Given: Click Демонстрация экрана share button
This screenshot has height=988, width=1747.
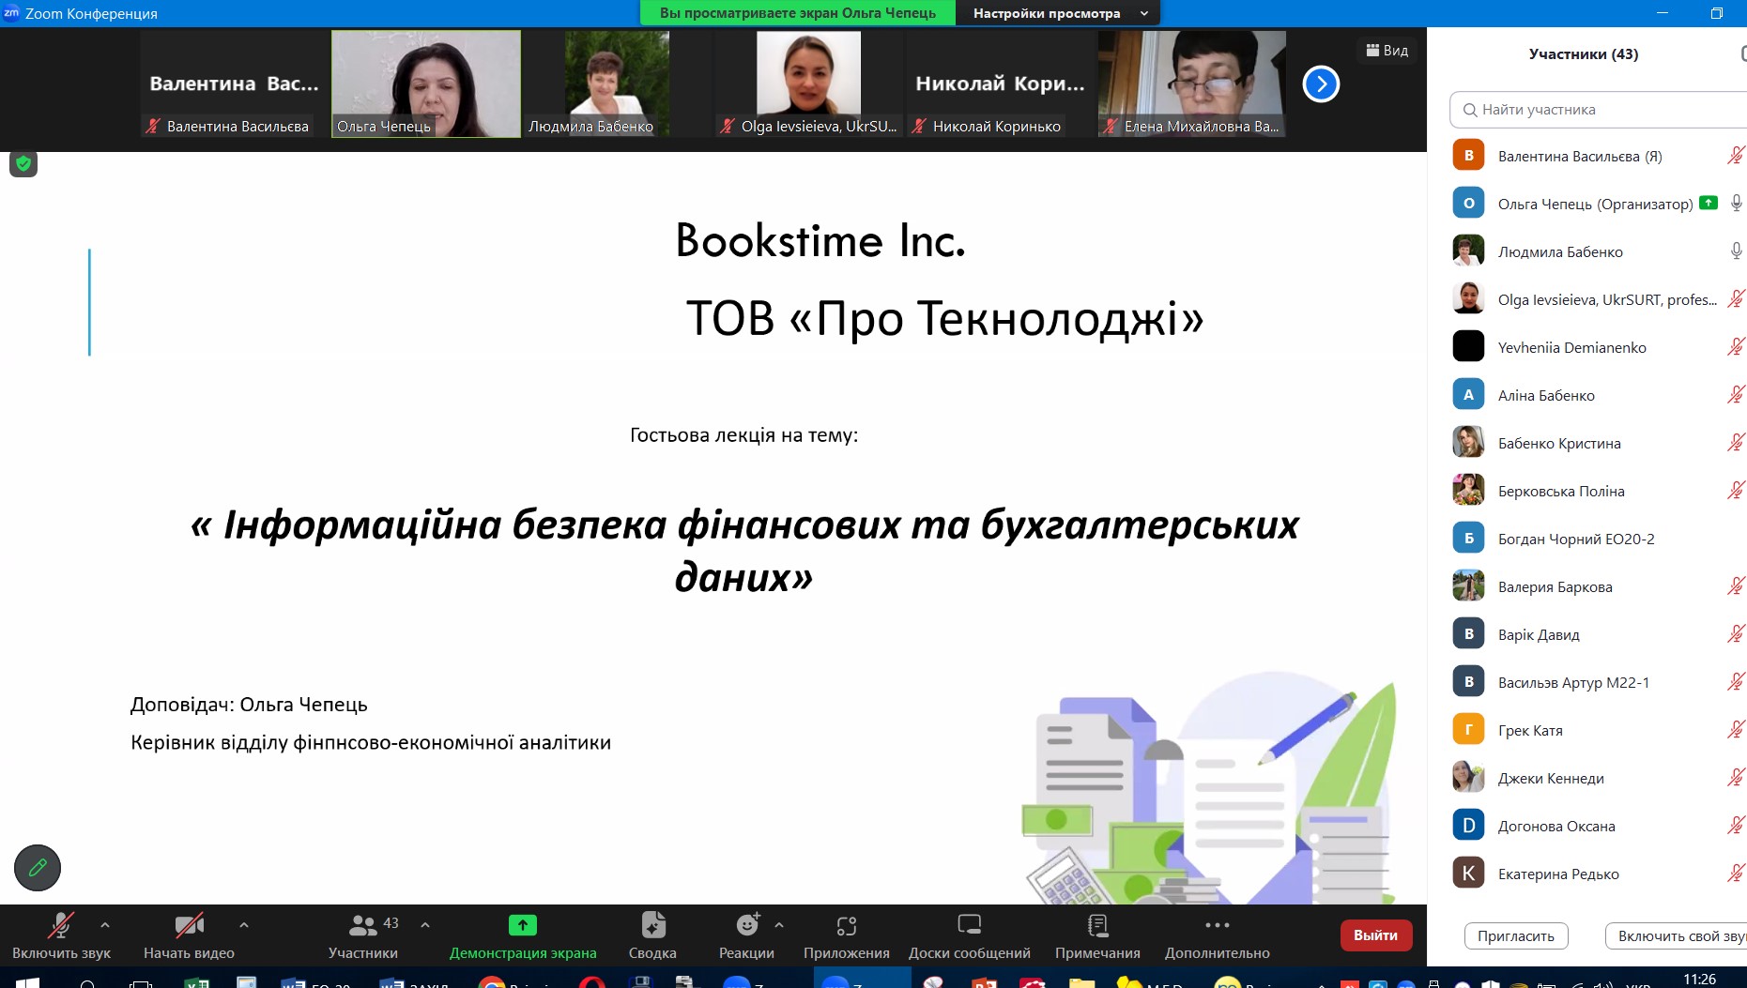Looking at the screenshot, I should pyautogui.click(x=523, y=935).
